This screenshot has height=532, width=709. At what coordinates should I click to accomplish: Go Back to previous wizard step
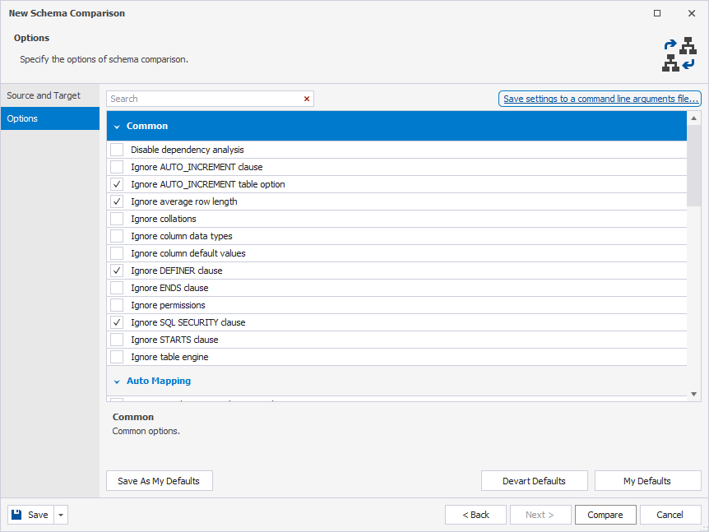pos(475,515)
